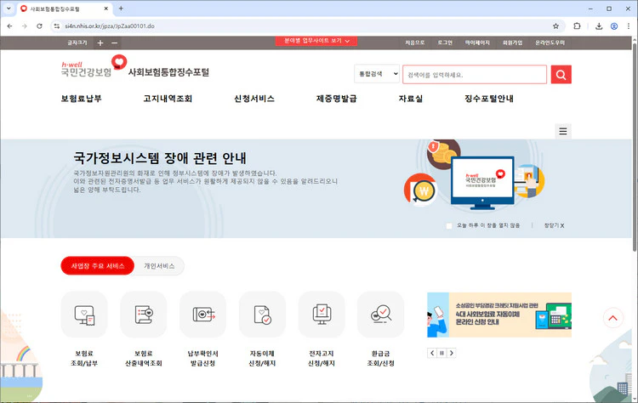Open 환급금 조회/신청 service icon

[x=381, y=315]
